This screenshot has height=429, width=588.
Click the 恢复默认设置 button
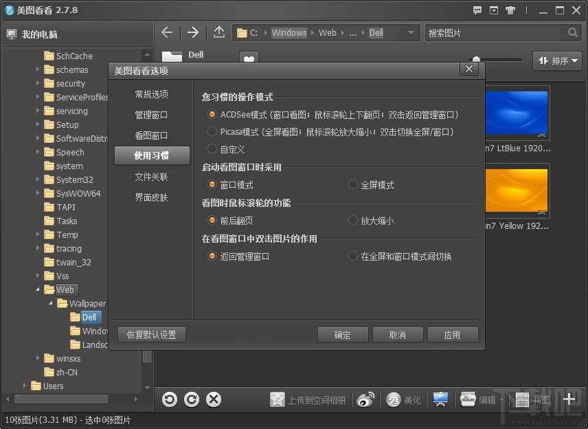(152, 335)
